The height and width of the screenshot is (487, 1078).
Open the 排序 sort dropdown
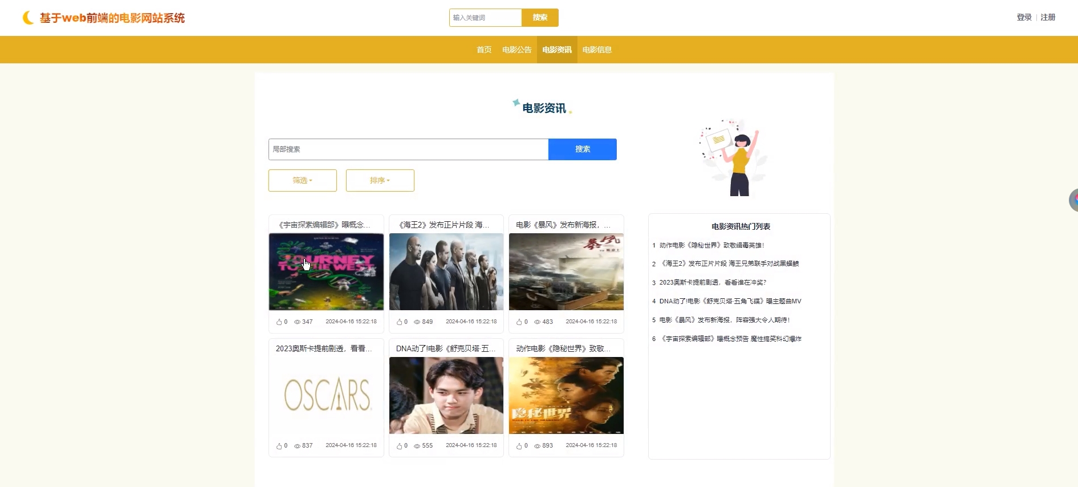(x=380, y=180)
